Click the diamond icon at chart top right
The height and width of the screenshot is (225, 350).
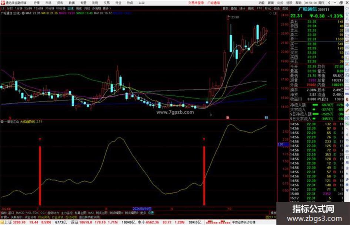(270, 13)
